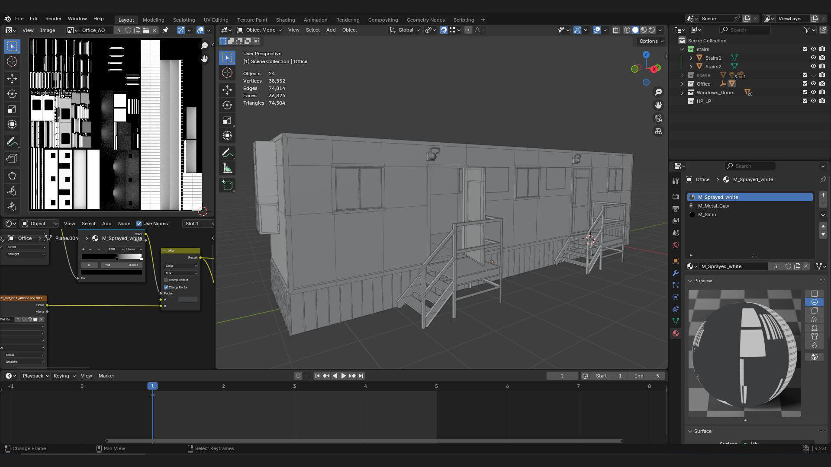Hide the Windows_Doors collection in viewport
Viewport: 831px width, 467px height.
[813, 93]
